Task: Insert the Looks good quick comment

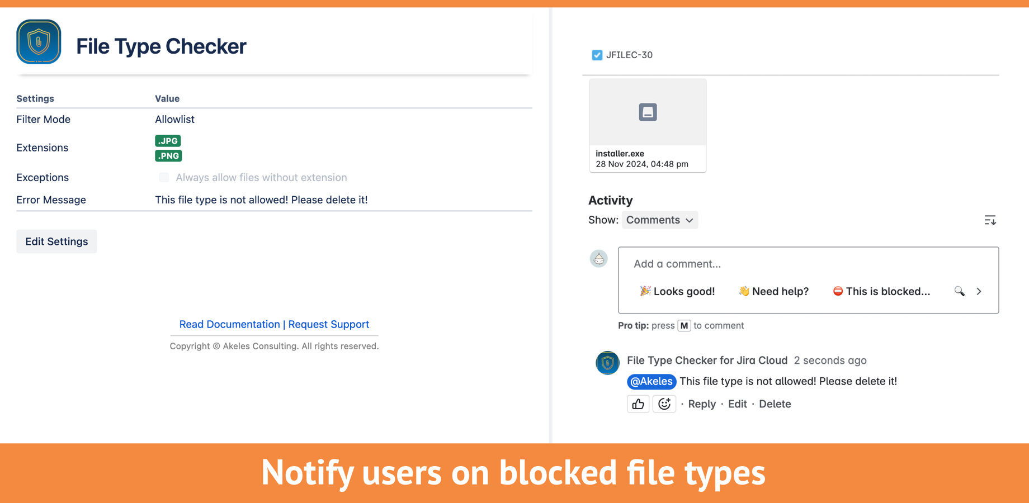Action: 677,291
